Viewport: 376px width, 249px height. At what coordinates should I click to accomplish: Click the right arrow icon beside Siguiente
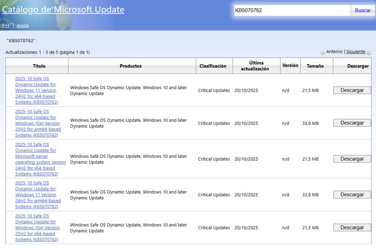click(x=369, y=53)
